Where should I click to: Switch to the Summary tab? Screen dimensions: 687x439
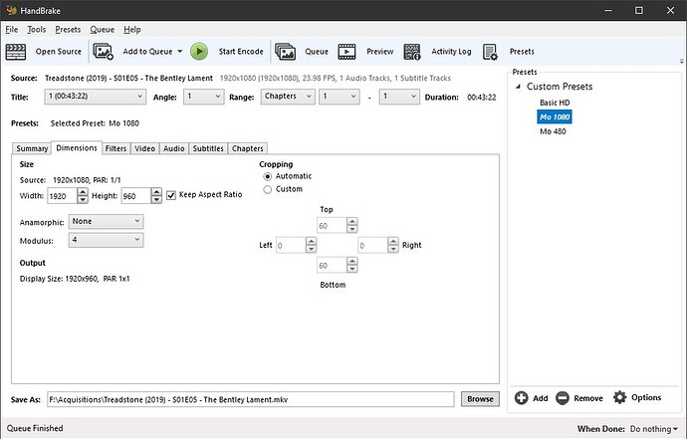[x=32, y=148]
